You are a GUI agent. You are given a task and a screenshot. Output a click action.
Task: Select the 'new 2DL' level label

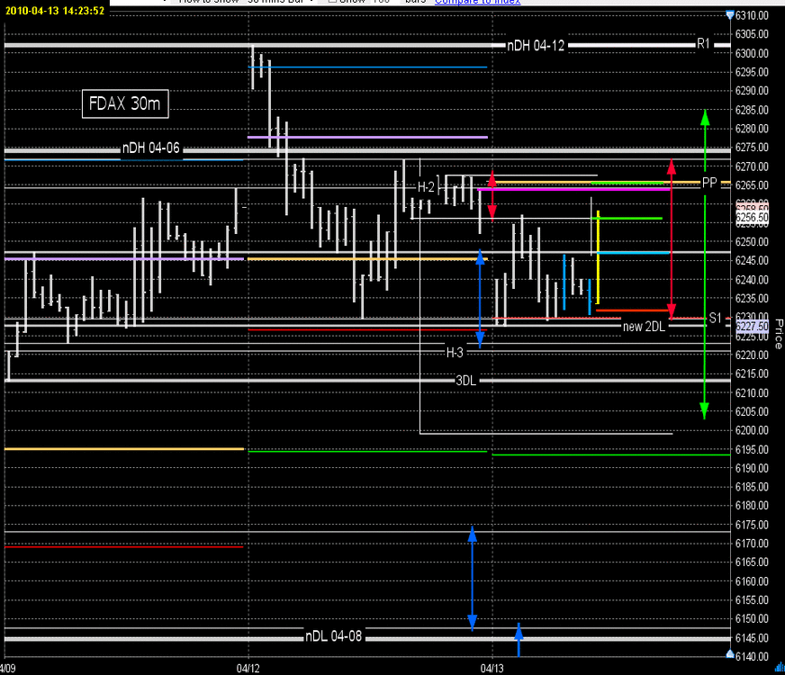point(644,327)
